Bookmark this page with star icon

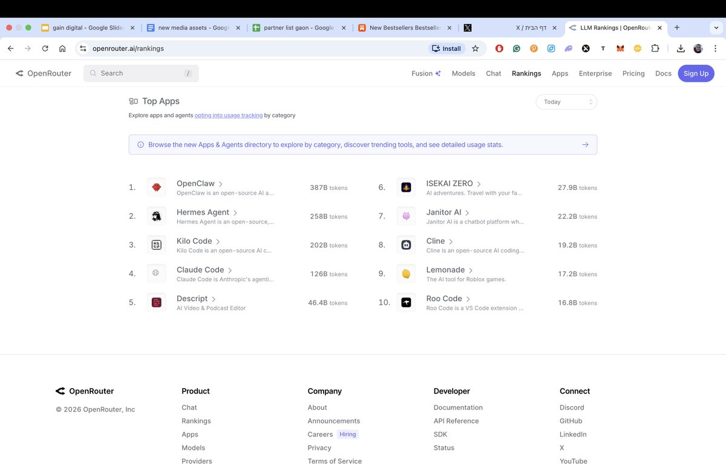coord(476,48)
